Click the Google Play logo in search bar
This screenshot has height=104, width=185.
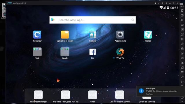pos(53,20)
